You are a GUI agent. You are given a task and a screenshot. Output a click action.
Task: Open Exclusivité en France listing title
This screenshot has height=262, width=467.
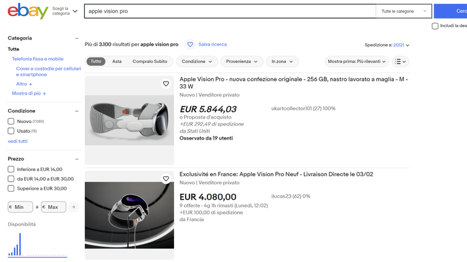click(x=276, y=174)
